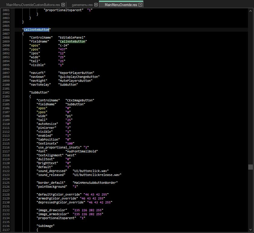
Task: Switch to the gamemenu.res tab
Action: [x=82, y=5]
